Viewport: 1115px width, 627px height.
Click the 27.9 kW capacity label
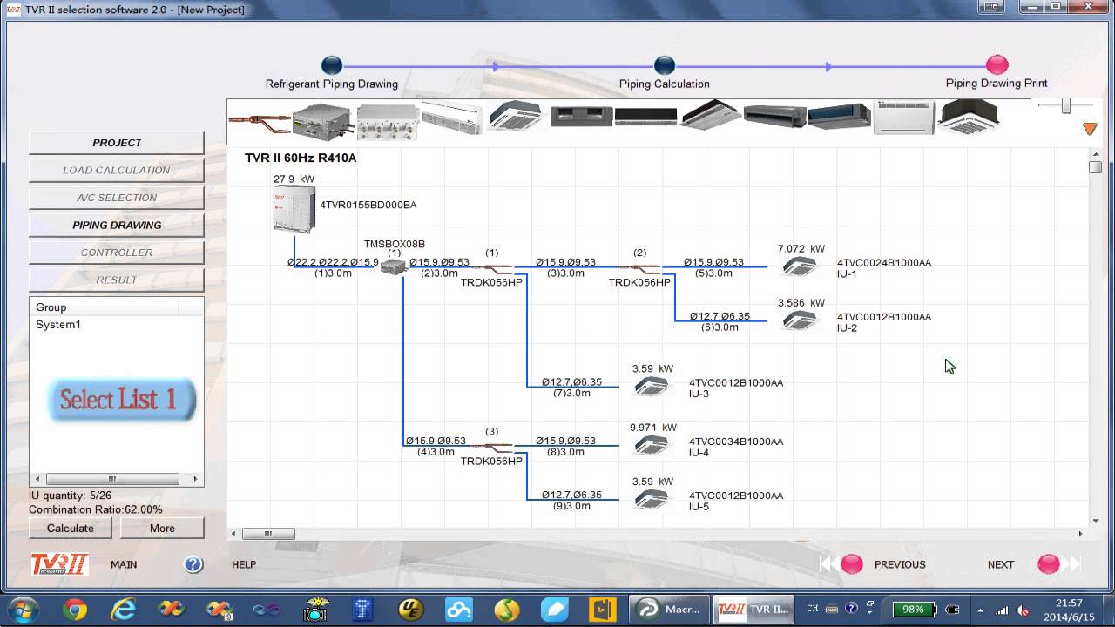pos(294,179)
